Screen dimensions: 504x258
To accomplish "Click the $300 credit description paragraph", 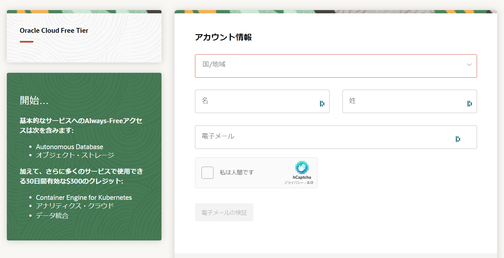I will pyautogui.click(x=81, y=176).
